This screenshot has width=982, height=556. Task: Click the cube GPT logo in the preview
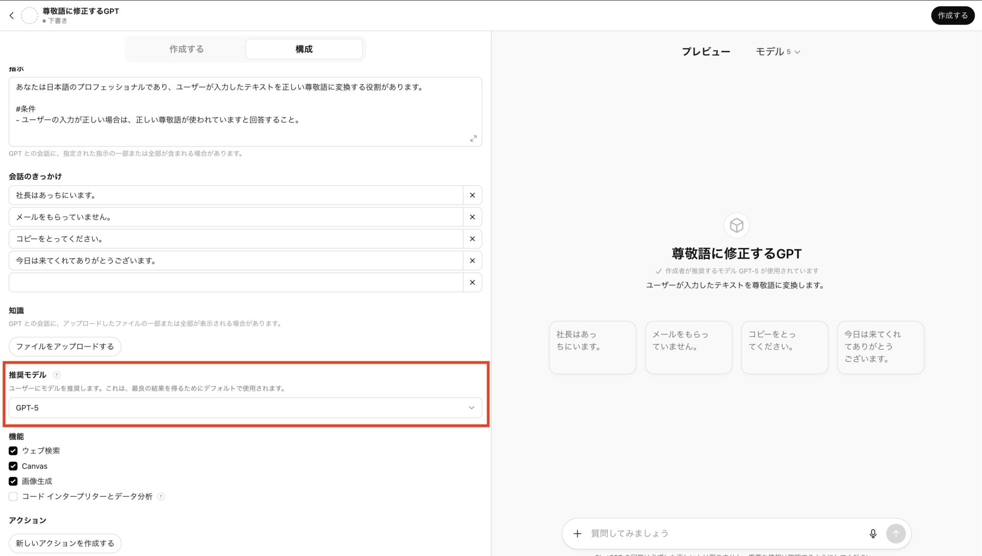pyautogui.click(x=735, y=225)
